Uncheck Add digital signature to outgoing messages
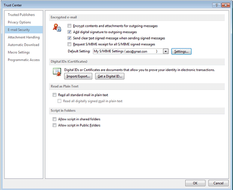This screenshot has height=190, width=233. (70, 32)
